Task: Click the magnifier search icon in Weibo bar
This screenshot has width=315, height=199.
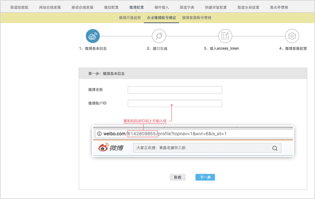Action: (x=275, y=148)
